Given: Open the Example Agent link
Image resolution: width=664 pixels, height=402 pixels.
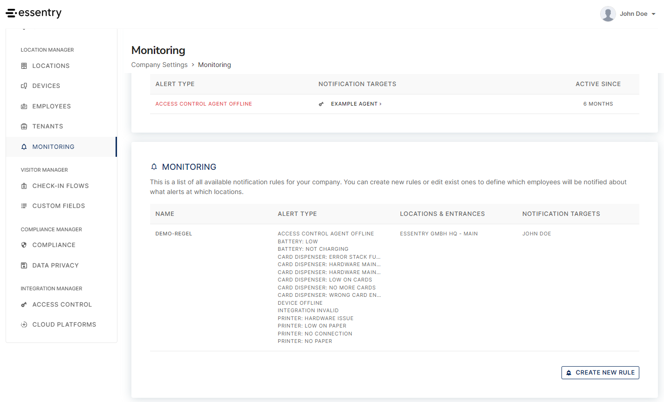Looking at the screenshot, I should point(356,104).
